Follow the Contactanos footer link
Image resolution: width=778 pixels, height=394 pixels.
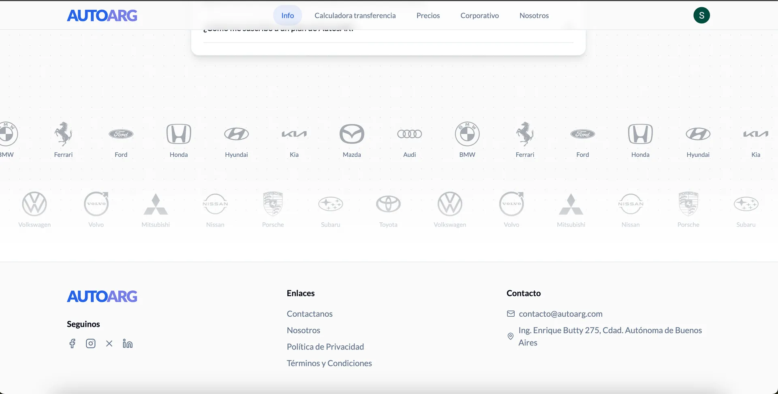[x=310, y=314]
